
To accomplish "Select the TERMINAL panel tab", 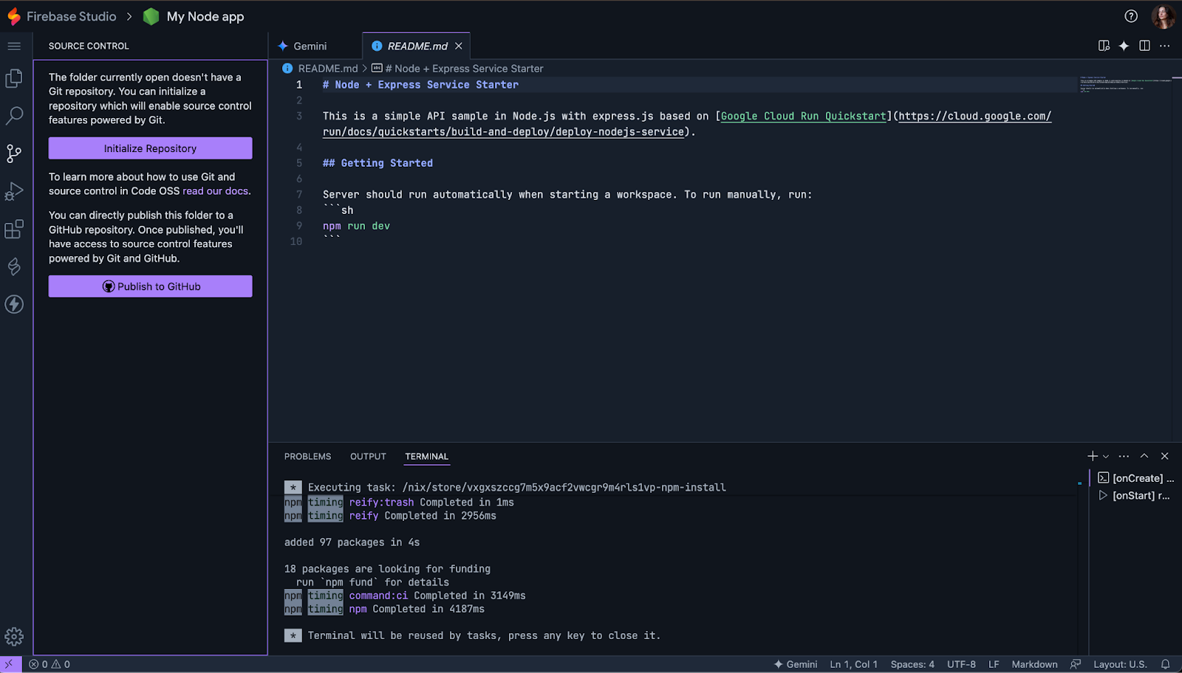I will [x=426, y=456].
